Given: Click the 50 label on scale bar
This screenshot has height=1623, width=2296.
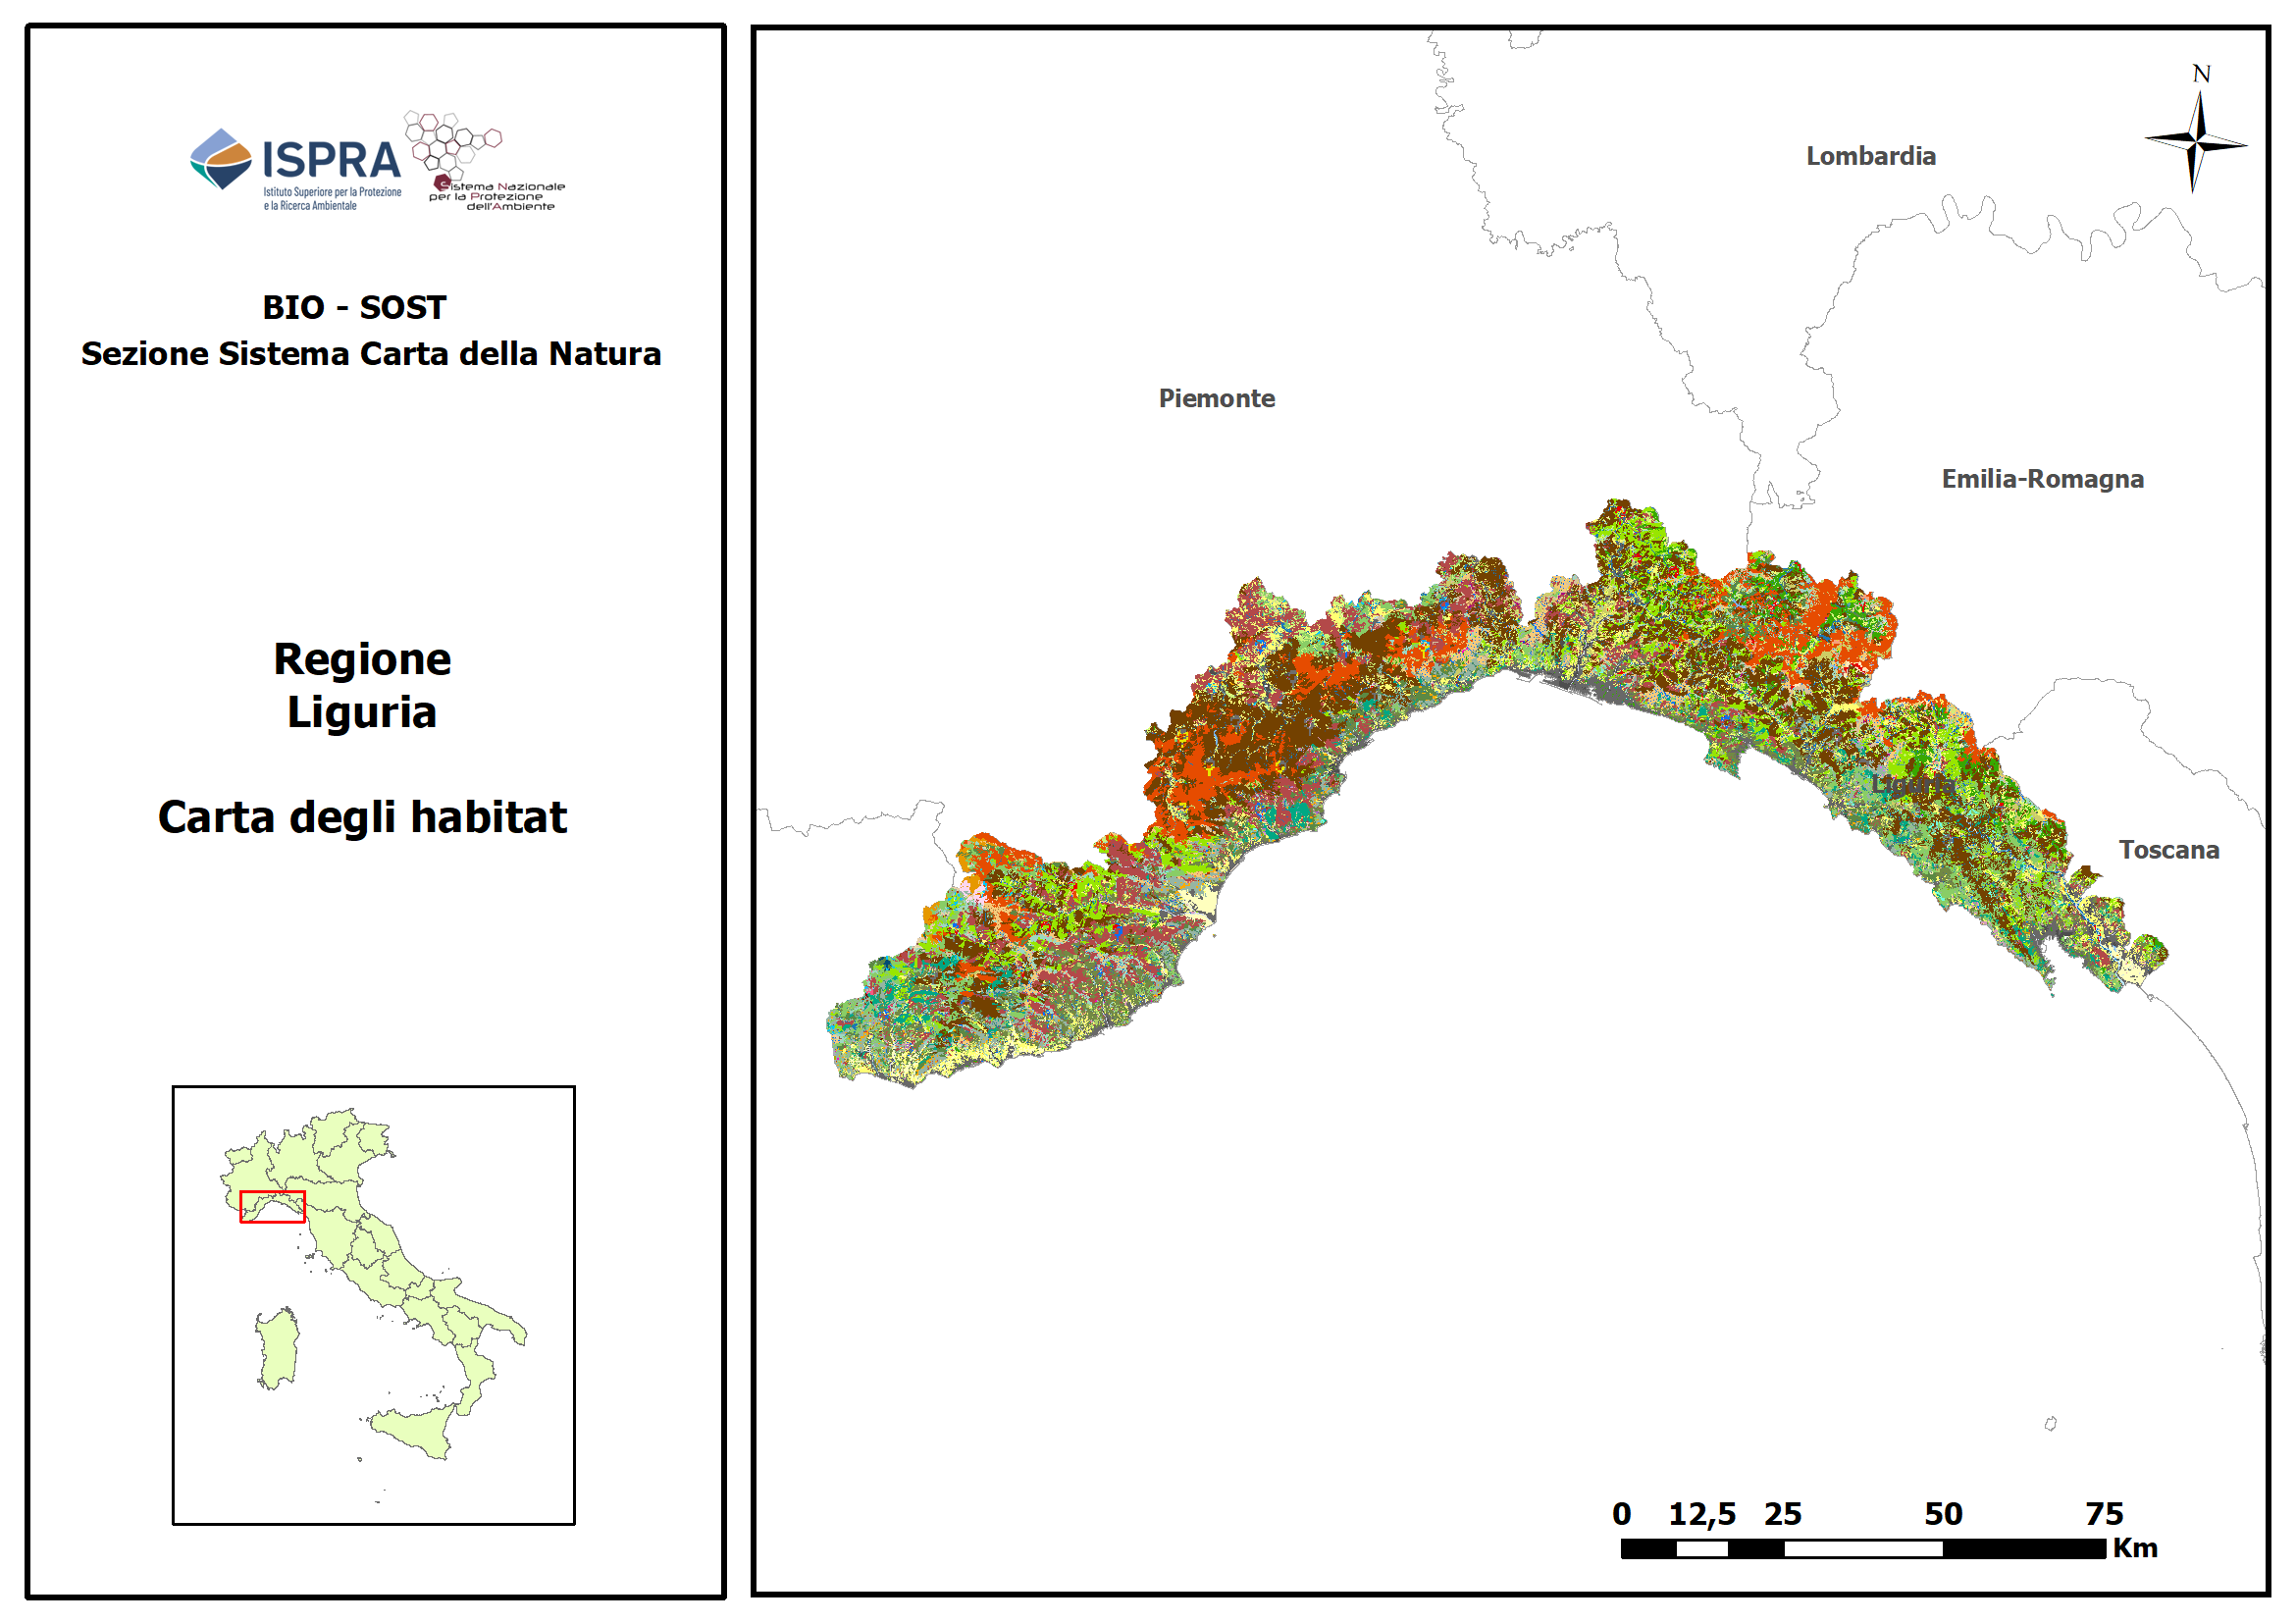Looking at the screenshot, I should click(x=1943, y=1514).
